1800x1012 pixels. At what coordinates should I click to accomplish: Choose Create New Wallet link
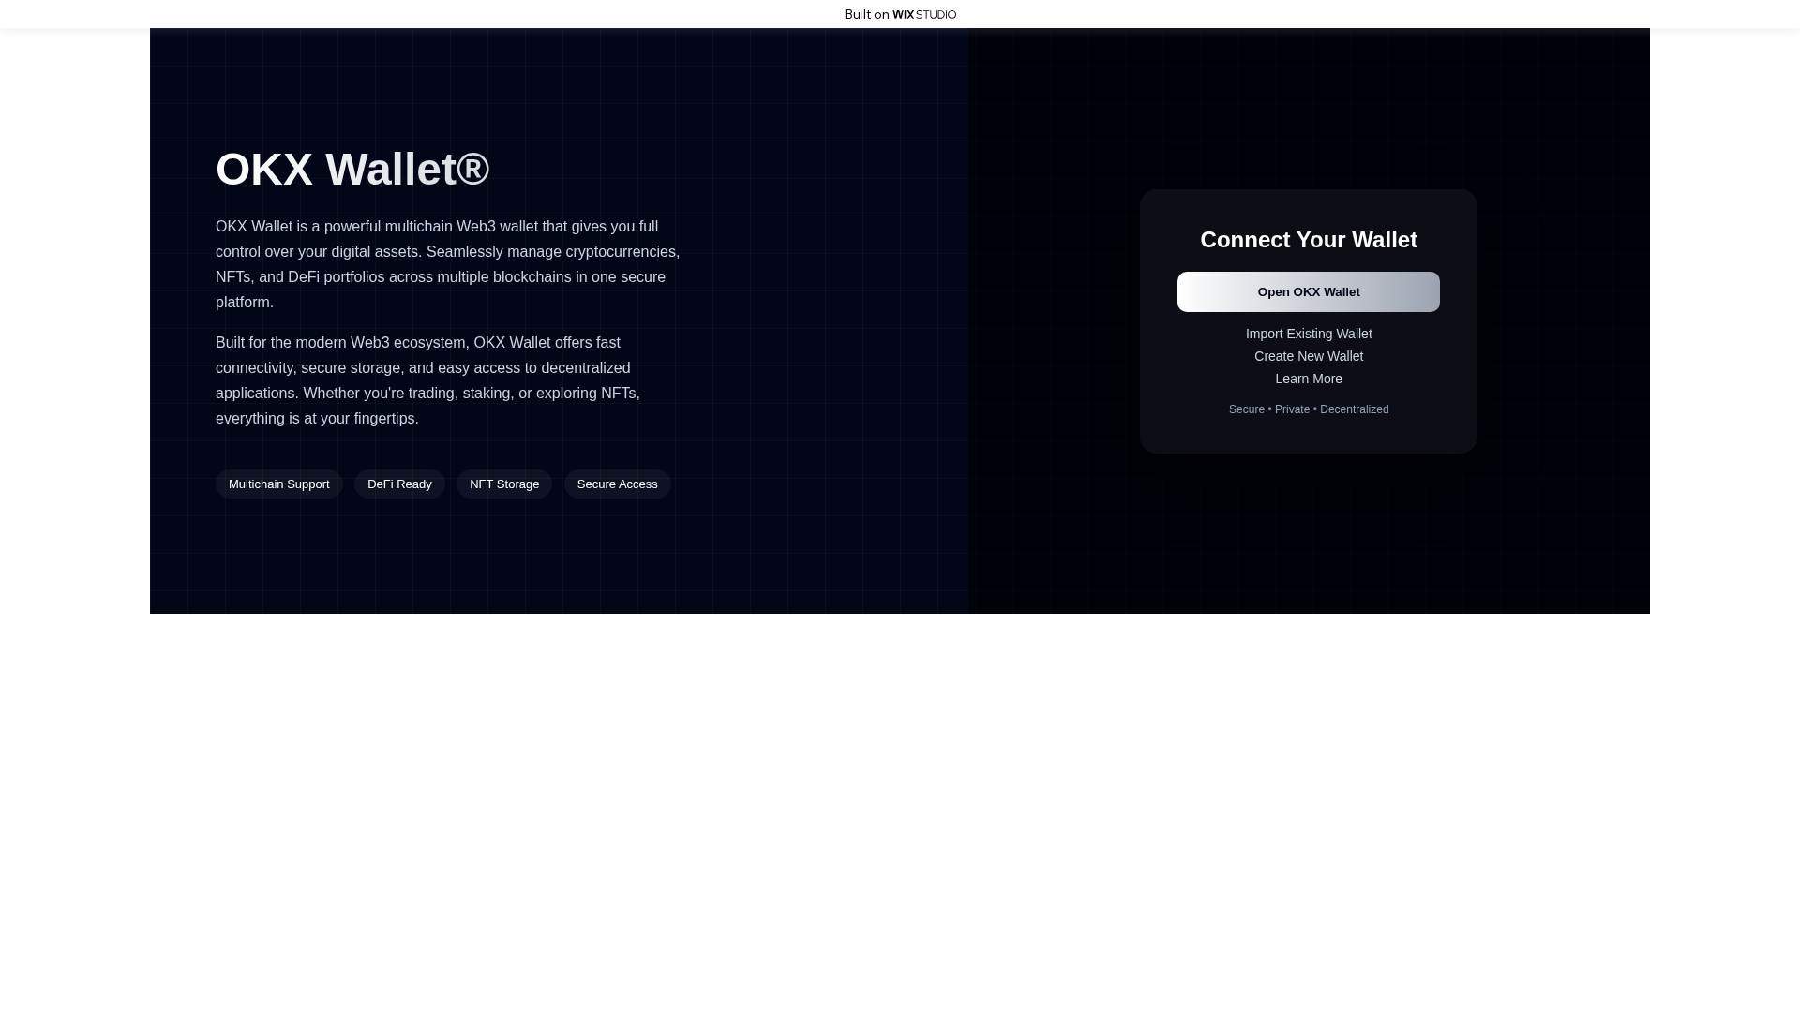[x=1308, y=356]
